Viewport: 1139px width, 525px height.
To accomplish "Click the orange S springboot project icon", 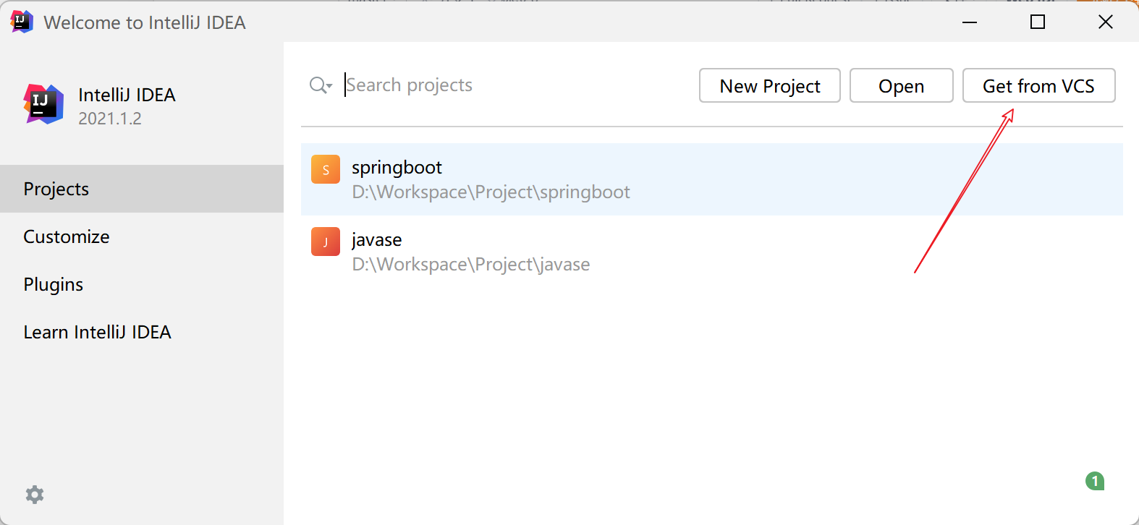I will [x=326, y=170].
